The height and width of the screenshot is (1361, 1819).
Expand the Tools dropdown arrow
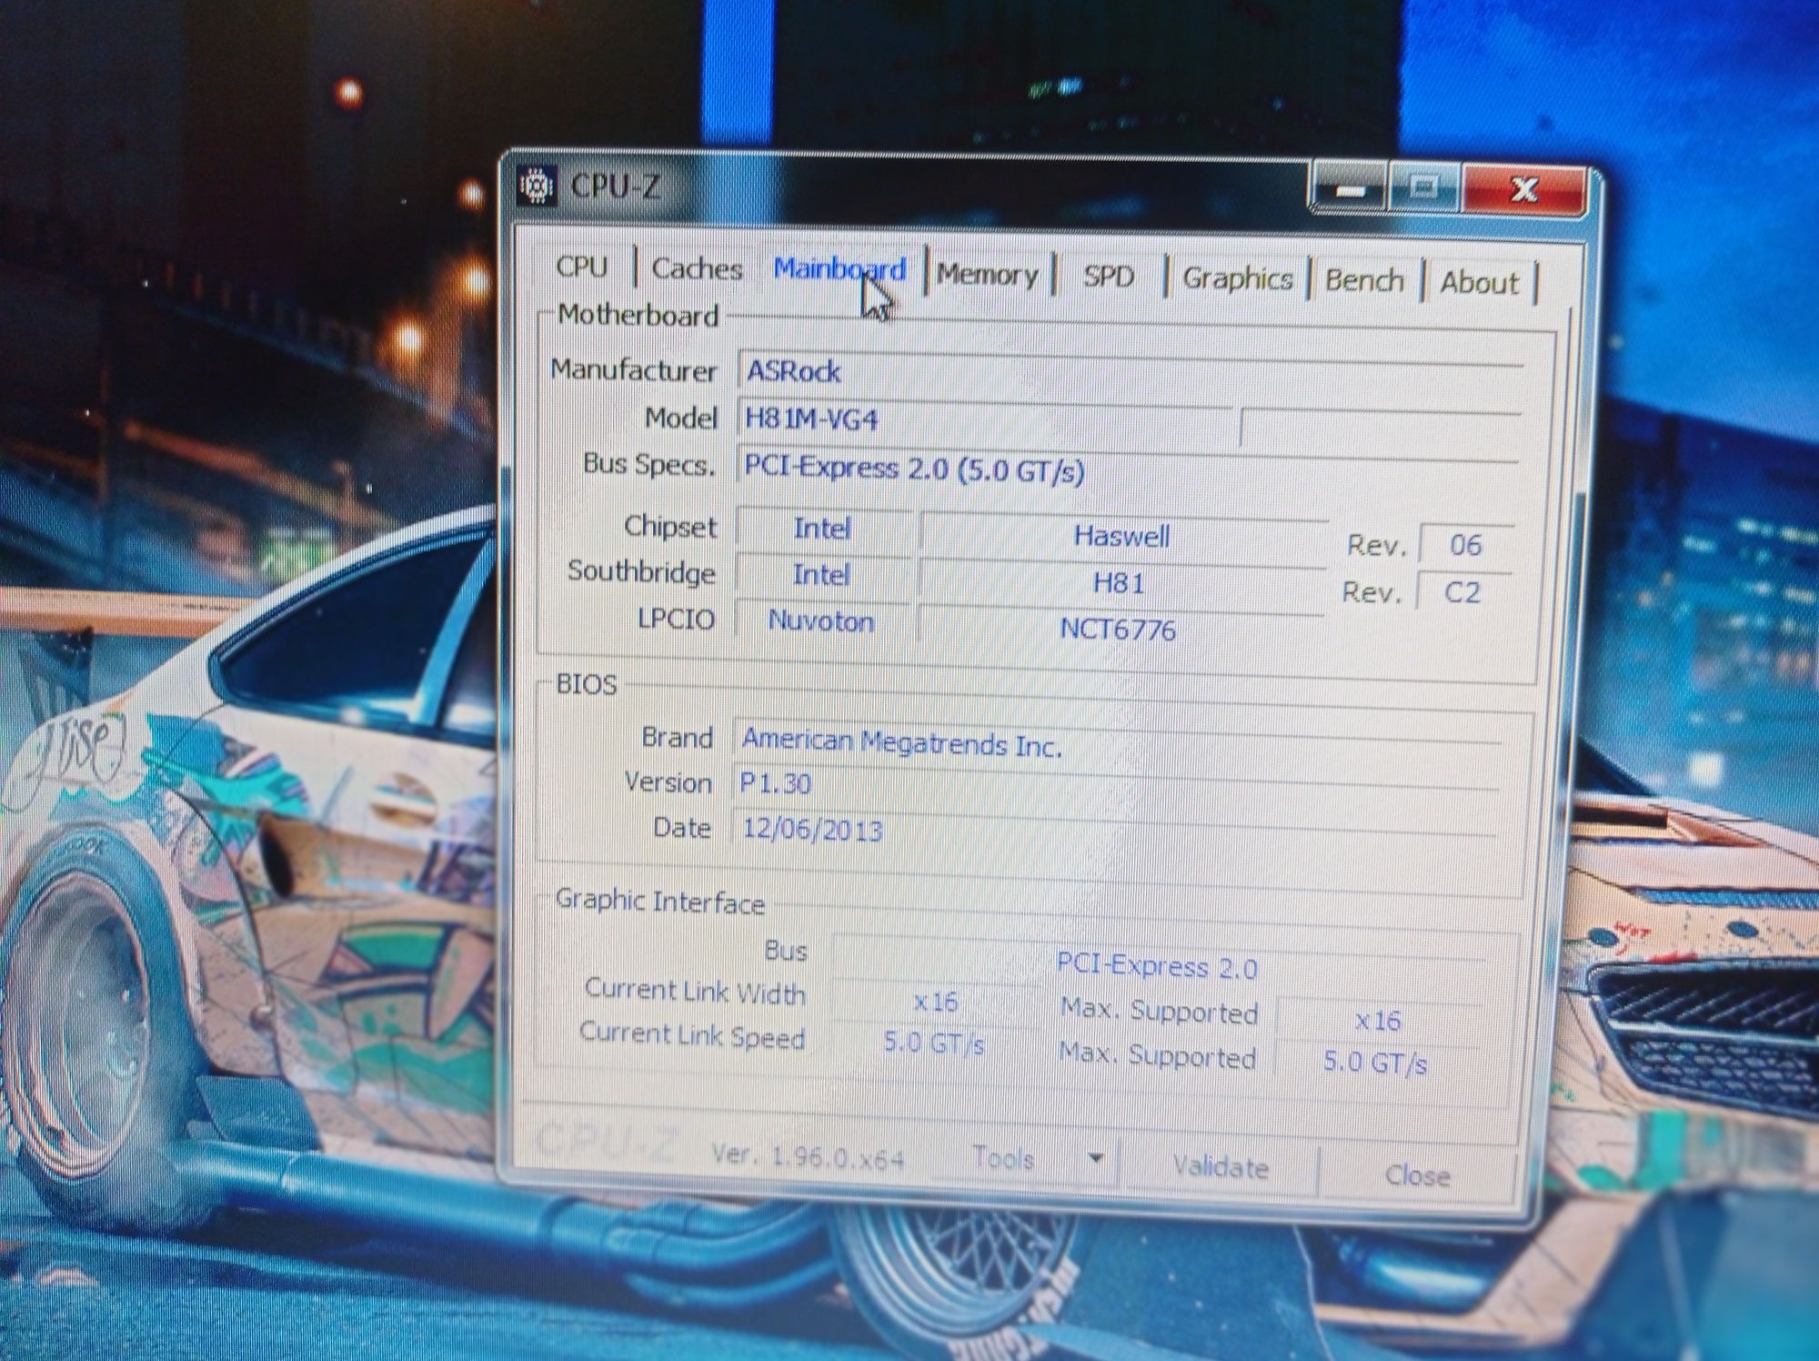[x=1096, y=1159]
